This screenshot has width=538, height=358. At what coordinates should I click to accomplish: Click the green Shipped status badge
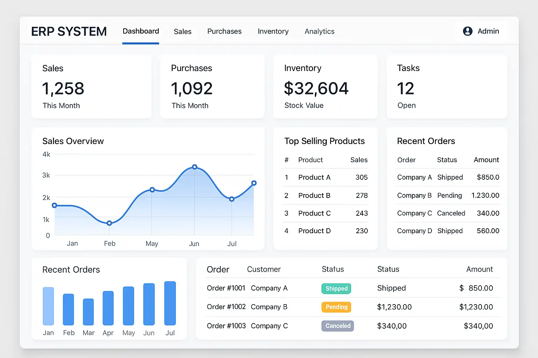[x=336, y=288]
